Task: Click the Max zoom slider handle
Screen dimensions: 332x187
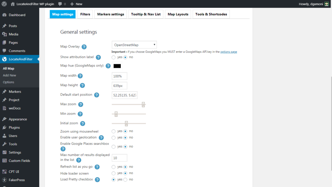Action: tap(143, 105)
